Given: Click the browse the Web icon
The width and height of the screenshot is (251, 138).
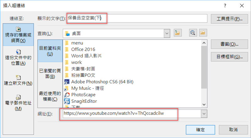Looking at the screenshot, I should click(193, 33).
